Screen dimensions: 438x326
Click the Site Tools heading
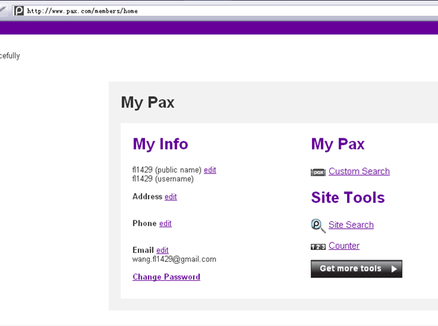point(348,197)
